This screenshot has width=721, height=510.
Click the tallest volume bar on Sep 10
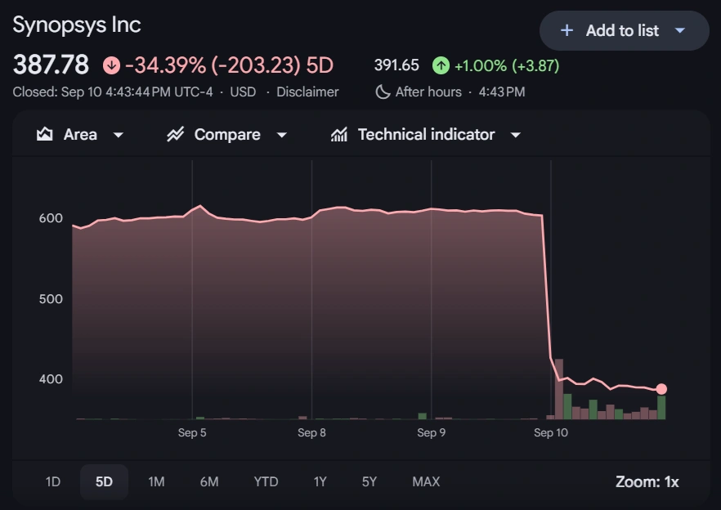pyautogui.click(x=558, y=389)
